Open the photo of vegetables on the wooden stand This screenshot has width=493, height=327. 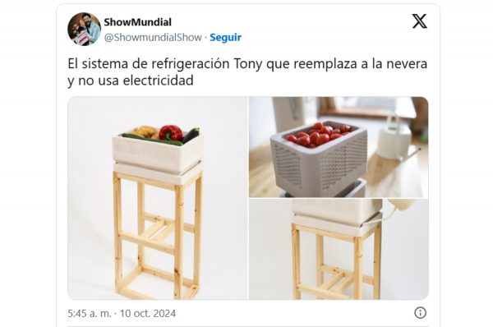pos(158,198)
